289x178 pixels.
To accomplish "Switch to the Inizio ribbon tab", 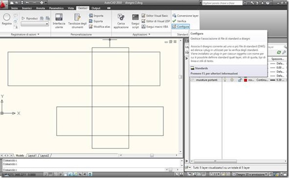I will (x=15, y=8).
